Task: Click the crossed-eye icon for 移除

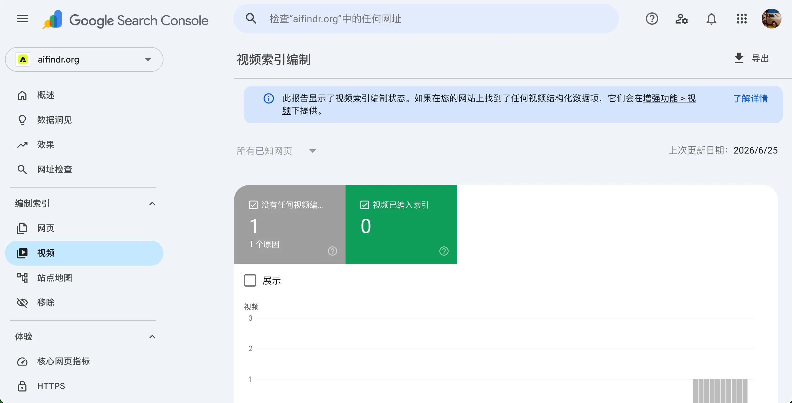Action: tap(22, 303)
